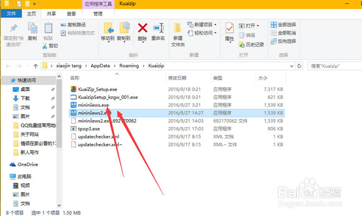Switch to the View (查看) ribbon tab

coord(71,14)
